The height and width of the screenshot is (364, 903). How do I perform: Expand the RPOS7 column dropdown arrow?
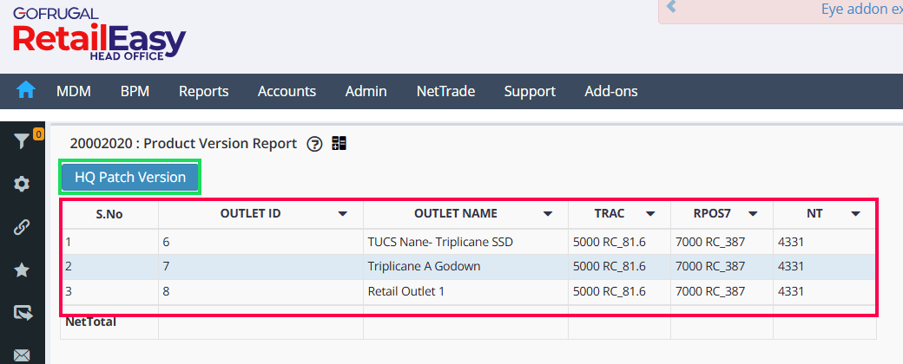point(753,213)
